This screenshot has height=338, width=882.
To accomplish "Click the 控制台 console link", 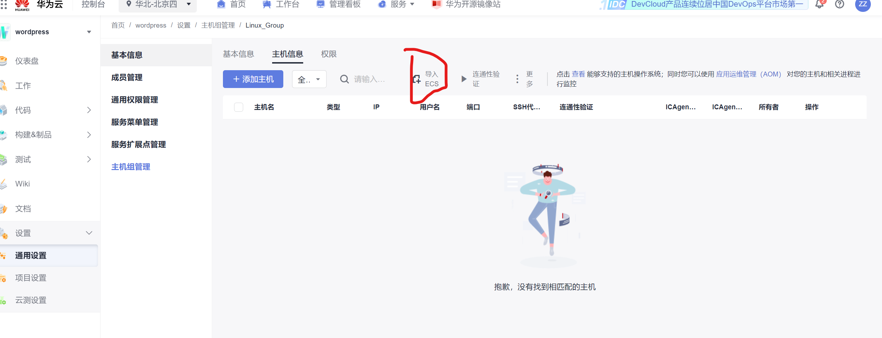I will pyautogui.click(x=93, y=4).
